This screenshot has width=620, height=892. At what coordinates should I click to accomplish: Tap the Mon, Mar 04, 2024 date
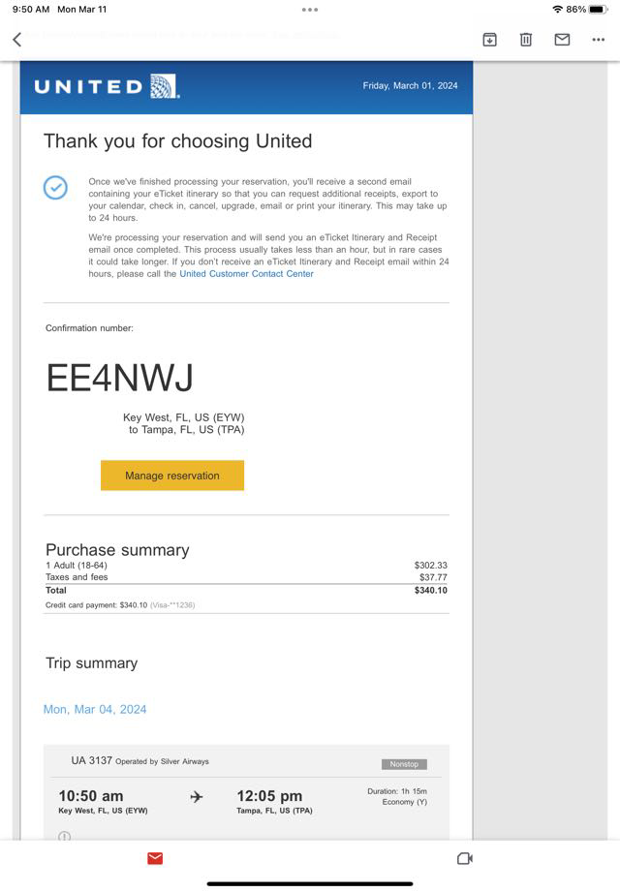tap(95, 710)
